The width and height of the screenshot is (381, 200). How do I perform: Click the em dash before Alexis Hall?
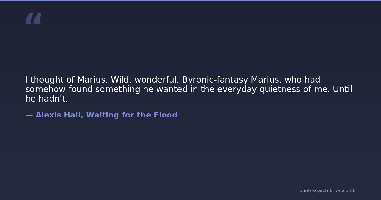[29, 115]
